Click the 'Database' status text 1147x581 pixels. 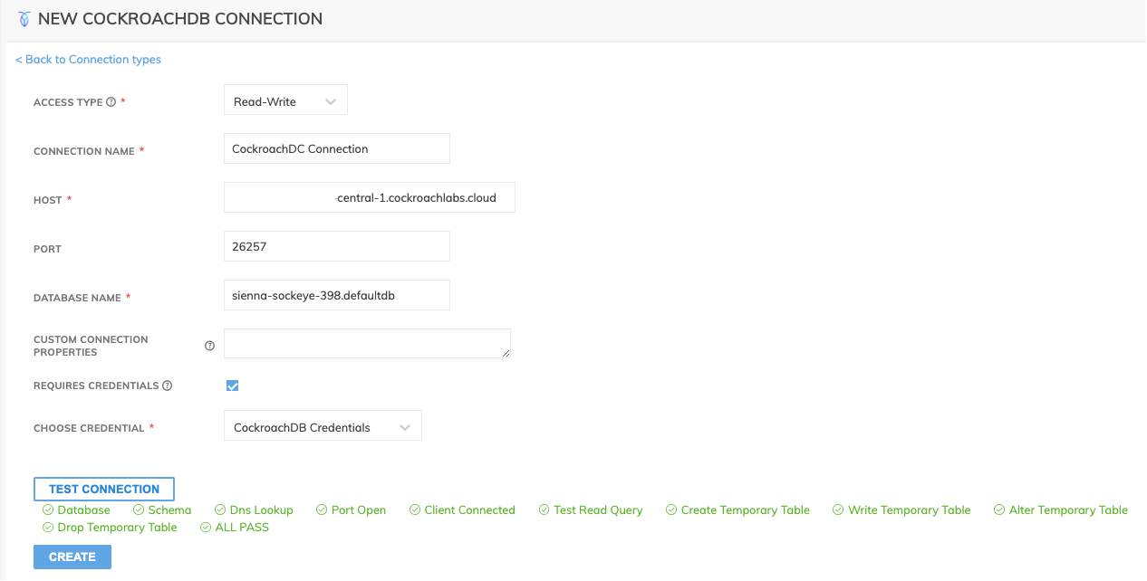point(83,510)
